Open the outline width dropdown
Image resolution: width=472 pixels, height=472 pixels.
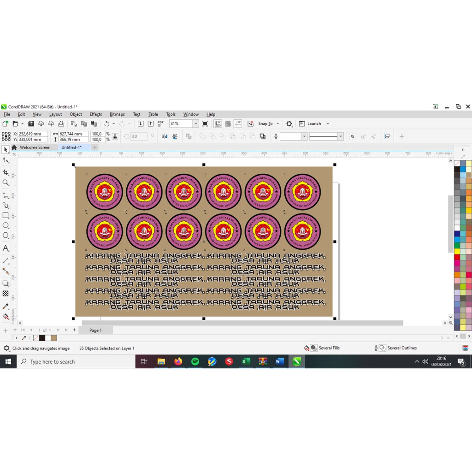(304, 136)
